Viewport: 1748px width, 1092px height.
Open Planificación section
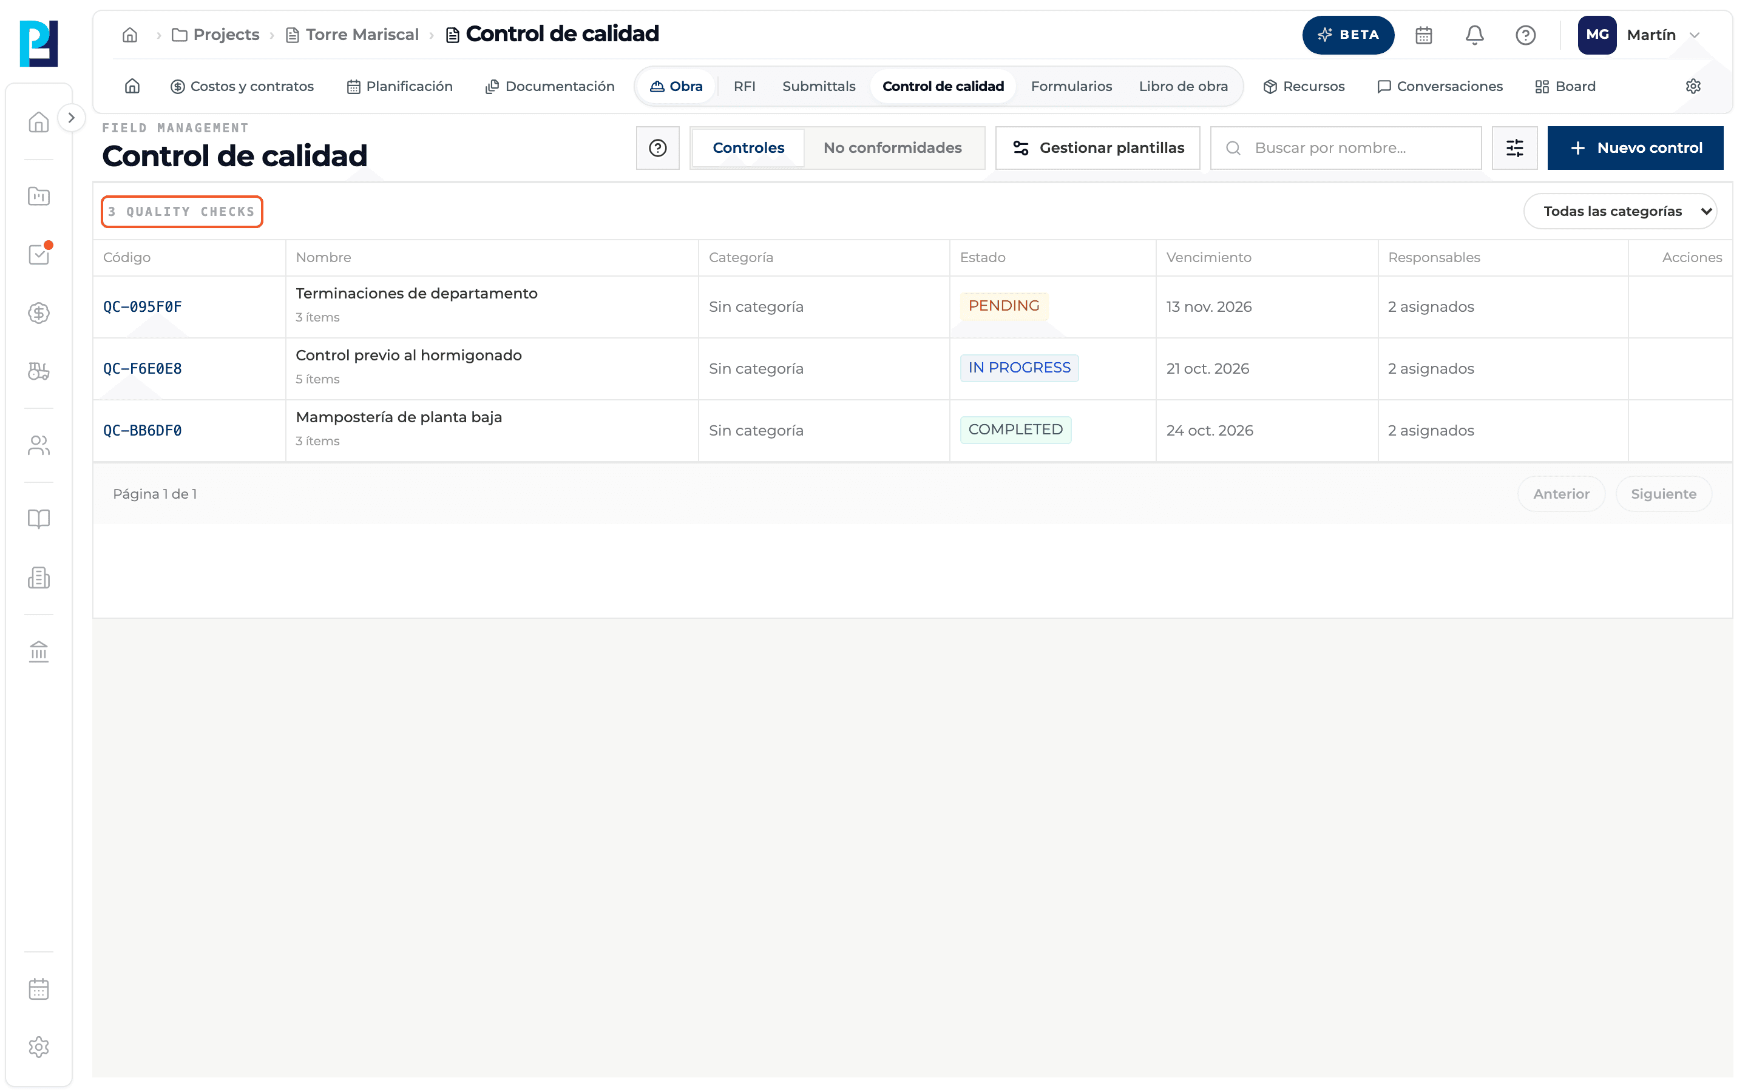tap(399, 86)
